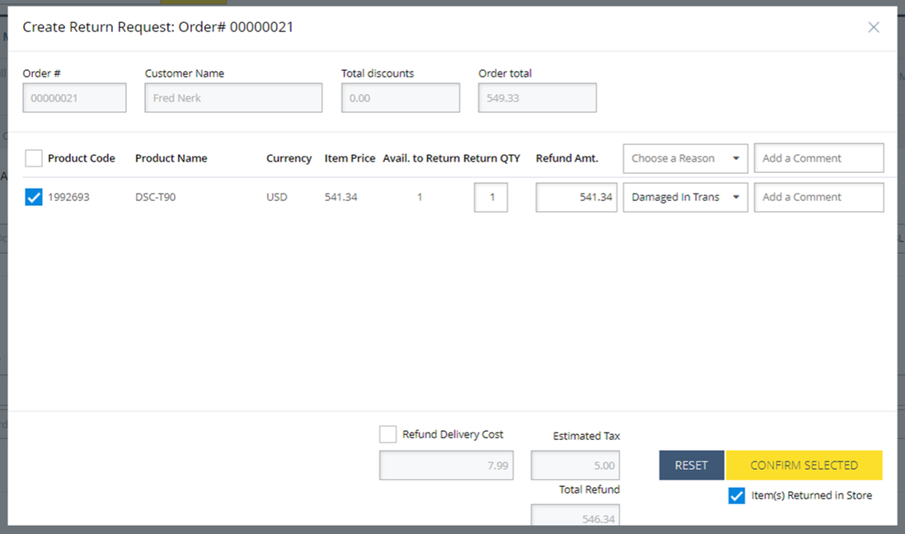This screenshot has width=905, height=534.
Task: Click the Order # field showing 00000021
Action: (74, 98)
